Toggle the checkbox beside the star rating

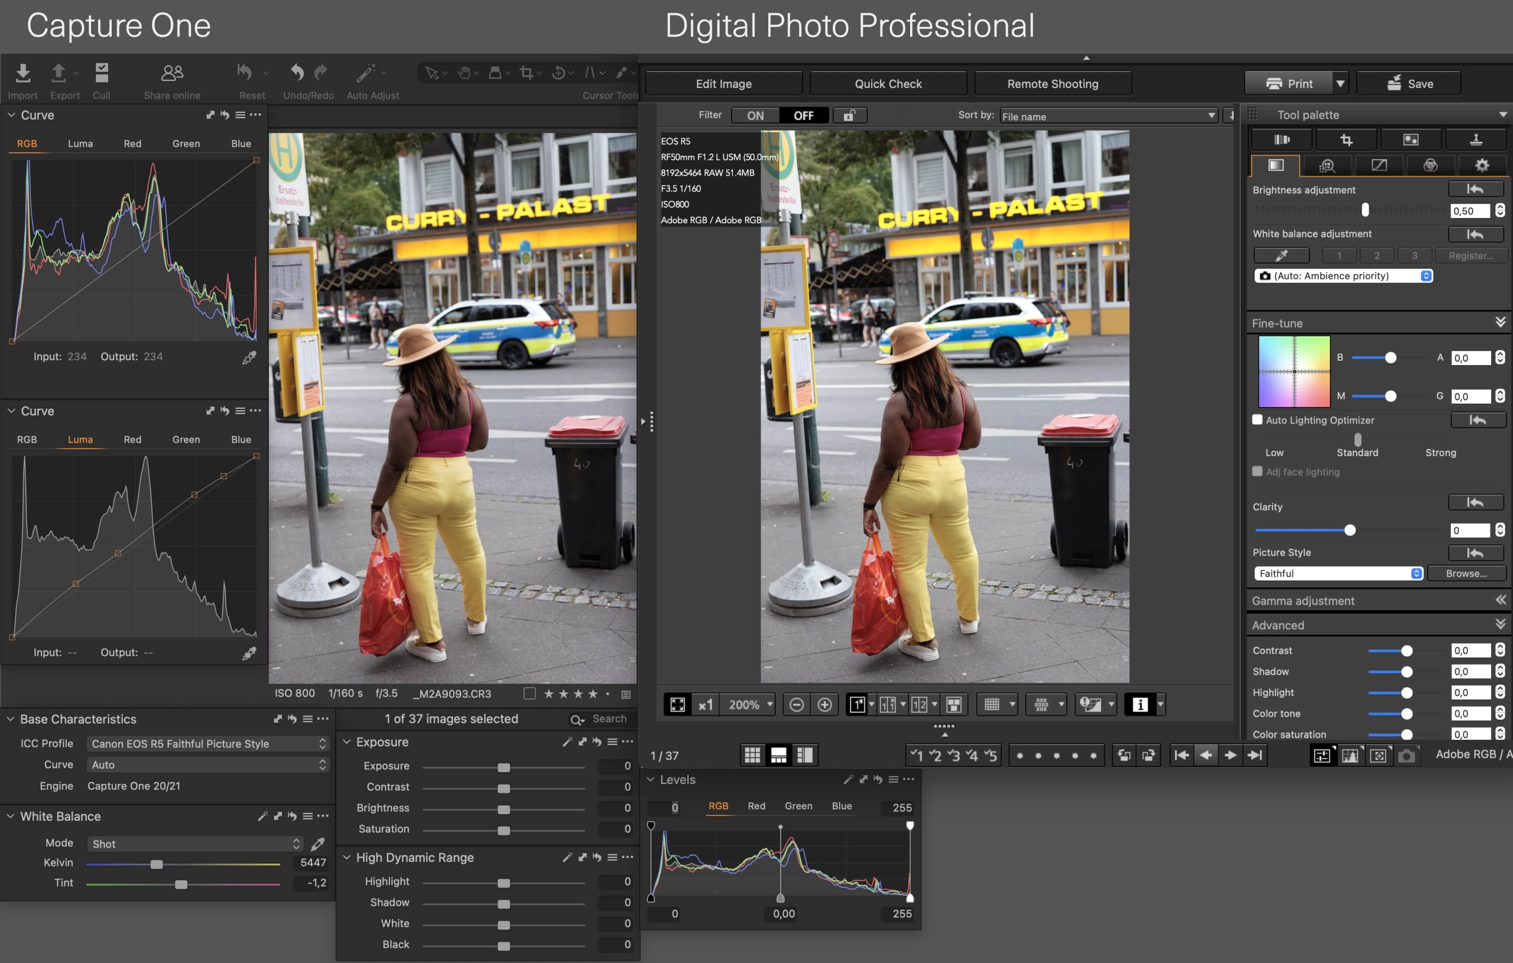pos(530,694)
